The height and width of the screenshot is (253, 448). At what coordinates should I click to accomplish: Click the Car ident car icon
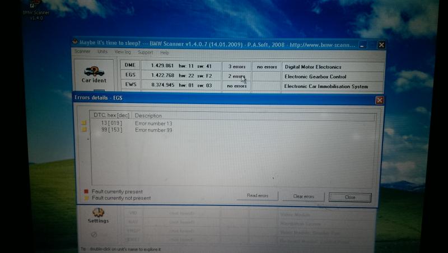pyautogui.click(x=94, y=72)
